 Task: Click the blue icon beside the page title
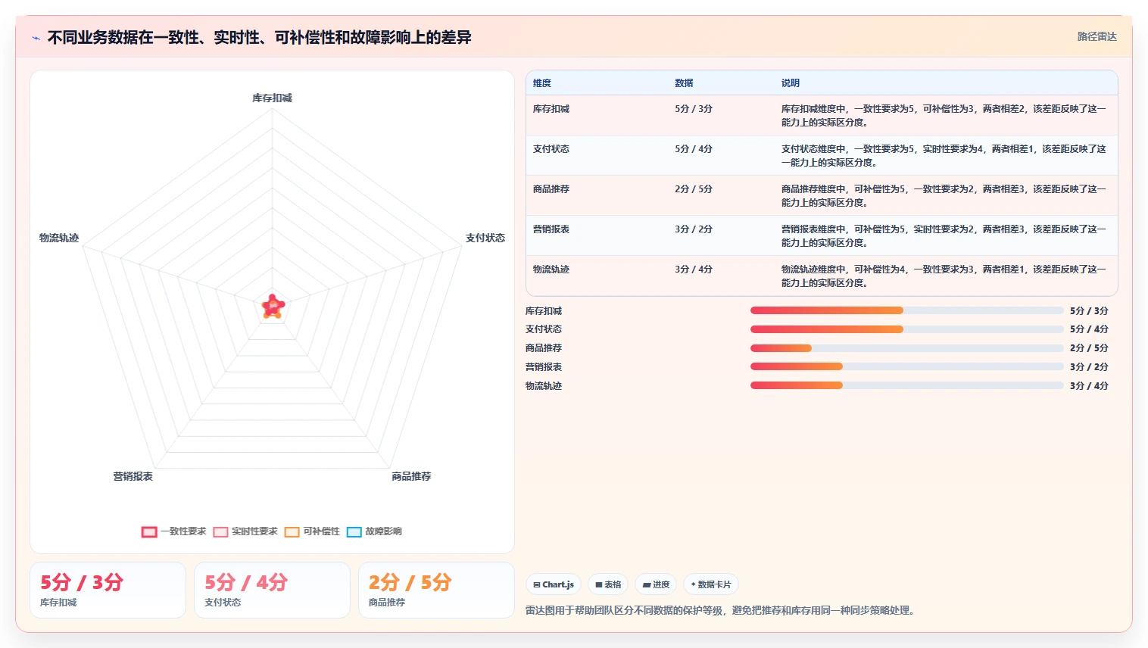36,38
